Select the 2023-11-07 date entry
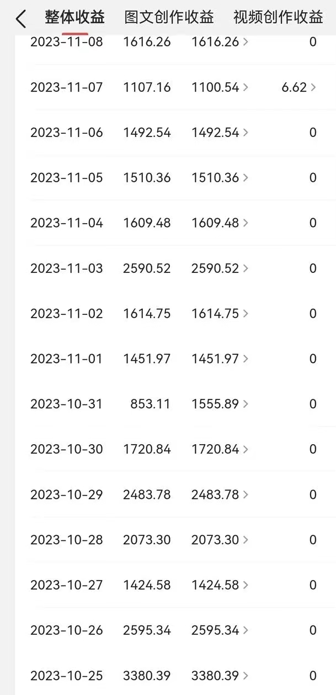This screenshot has height=695, width=336. tap(66, 87)
